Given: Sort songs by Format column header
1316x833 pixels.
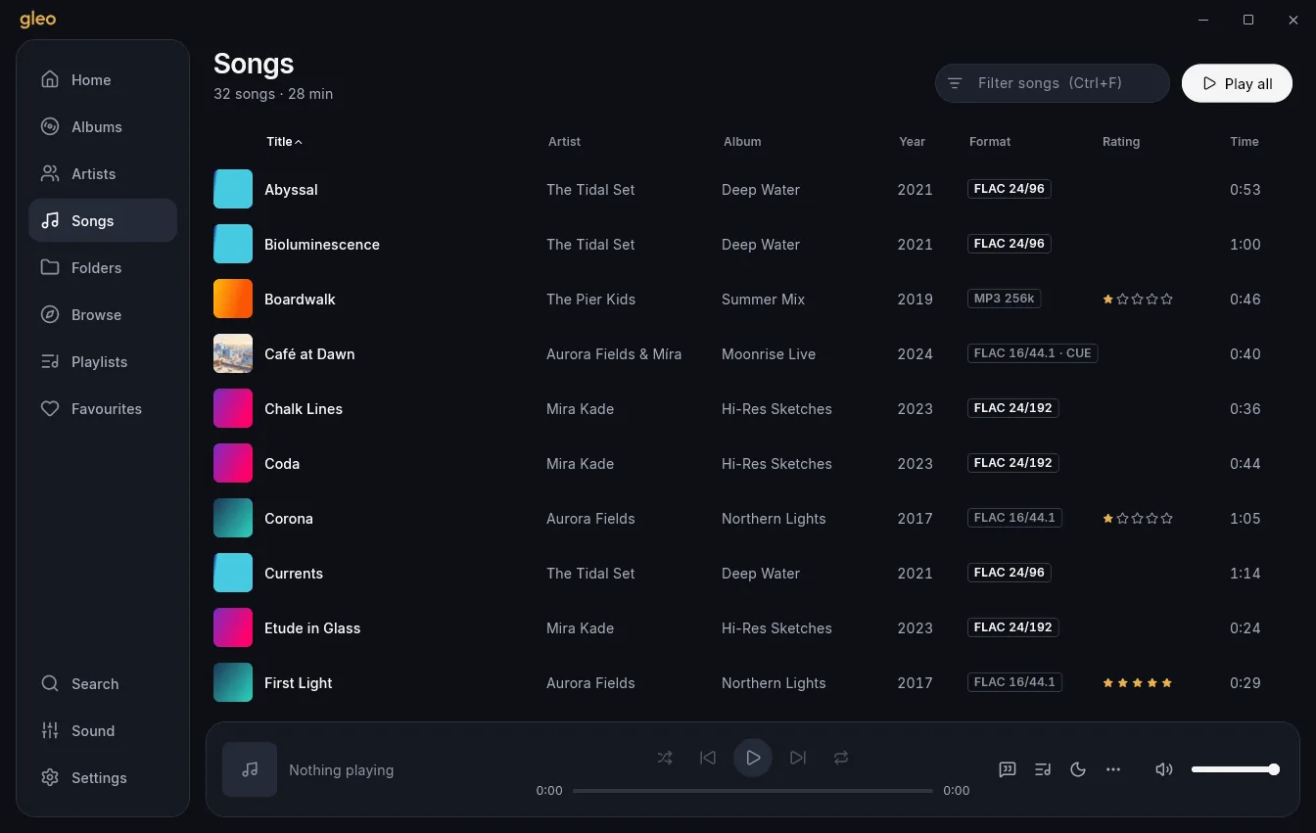Looking at the screenshot, I should 990,142.
